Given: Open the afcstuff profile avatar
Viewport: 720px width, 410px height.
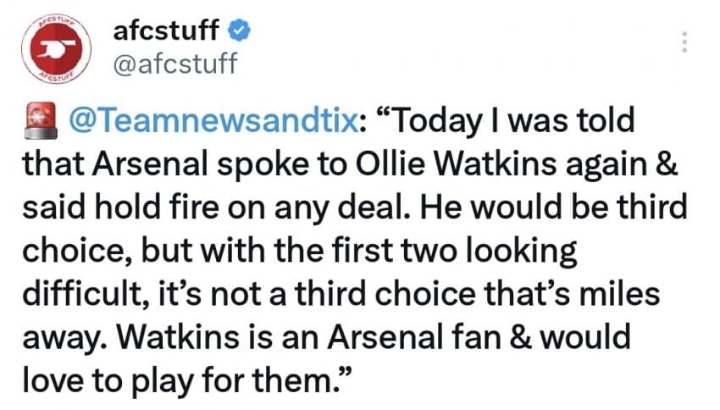Looking at the screenshot, I should click(x=56, y=48).
